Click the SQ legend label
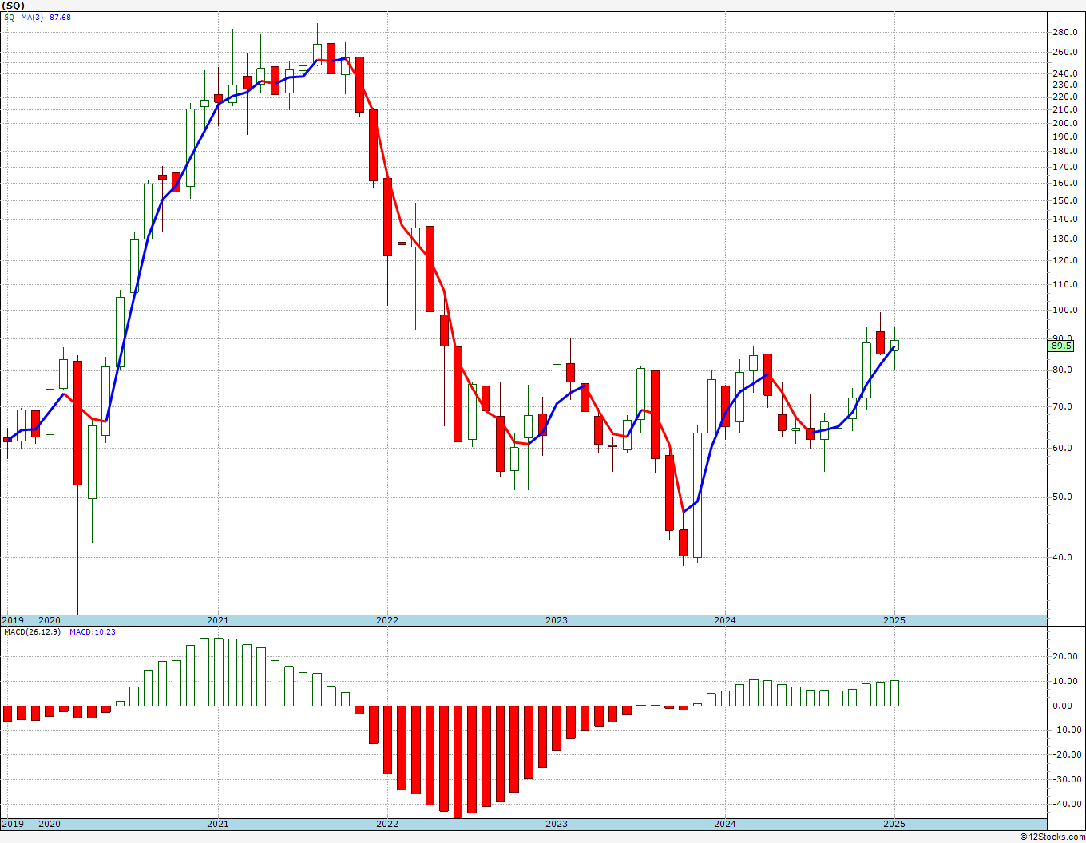1086x843 pixels. coord(9,17)
